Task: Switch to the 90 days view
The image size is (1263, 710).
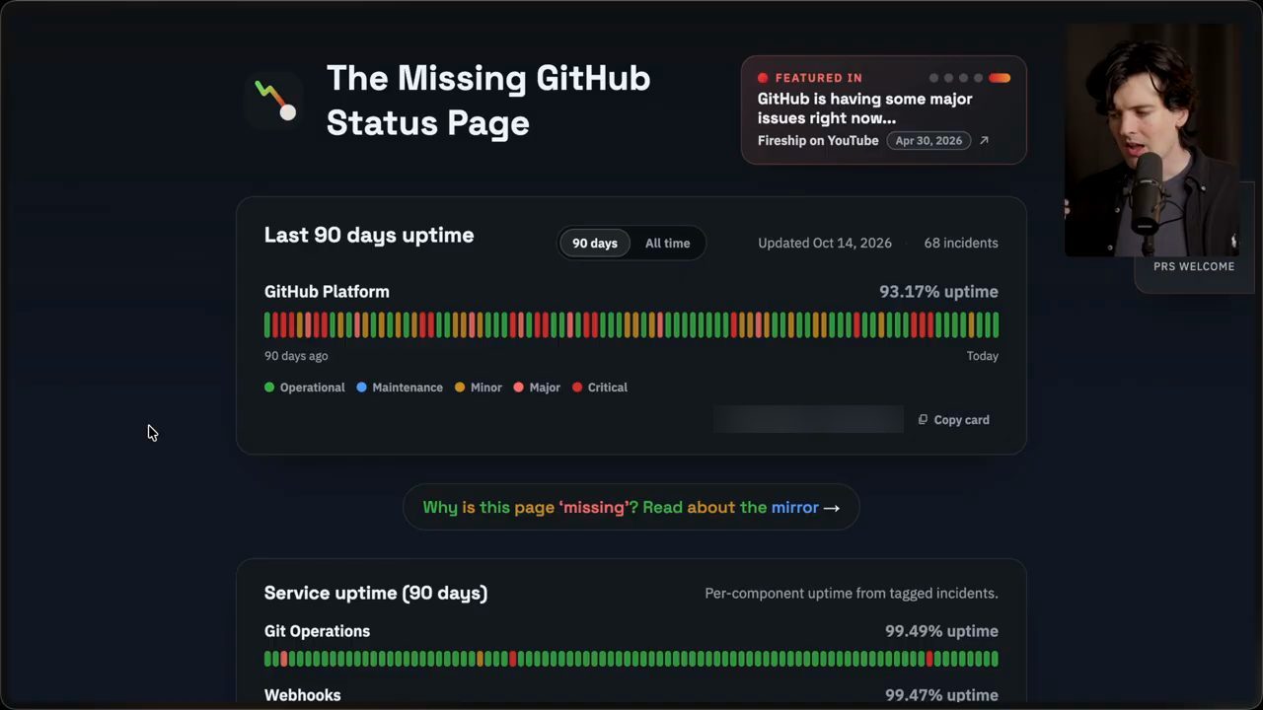Action: point(595,243)
